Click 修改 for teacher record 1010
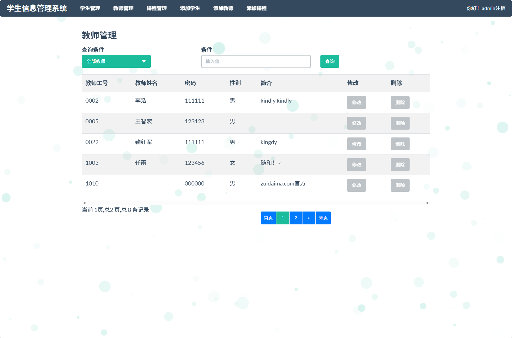 [356, 185]
